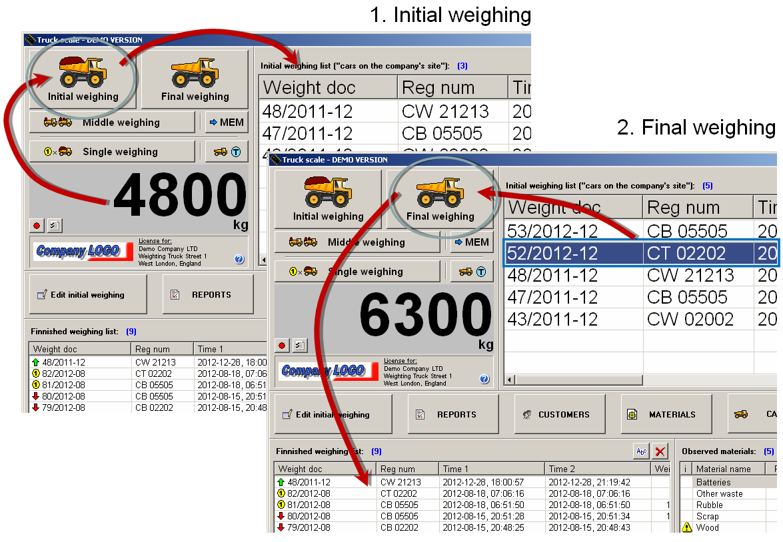This screenshot has width=783, height=542.
Task: Click help question icon in front window license box
Action: (x=484, y=379)
